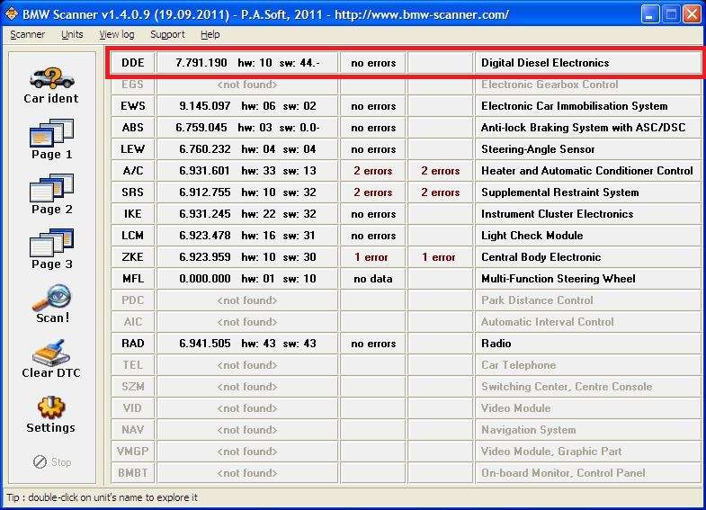This screenshot has height=510, width=706.
Task: Click 'Steering-Angle Sensor' description
Action: pos(538,149)
